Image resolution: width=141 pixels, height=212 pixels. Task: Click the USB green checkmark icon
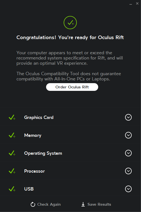point(12,189)
